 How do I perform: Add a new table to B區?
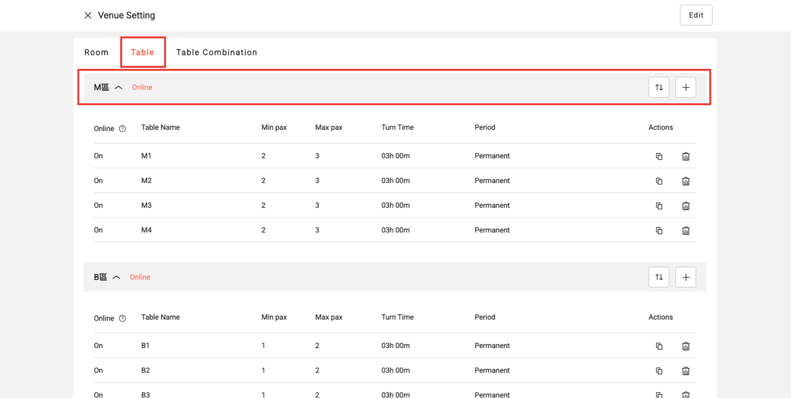click(686, 277)
